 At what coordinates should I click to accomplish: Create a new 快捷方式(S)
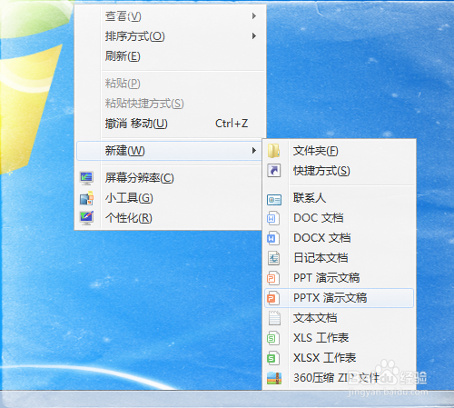pos(340,171)
